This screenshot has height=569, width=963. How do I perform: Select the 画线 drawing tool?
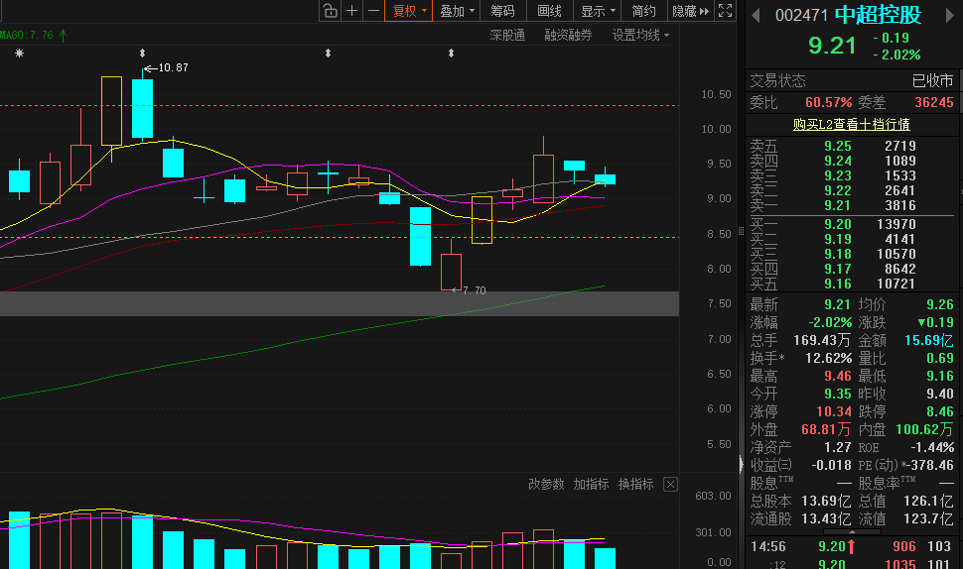pos(549,11)
